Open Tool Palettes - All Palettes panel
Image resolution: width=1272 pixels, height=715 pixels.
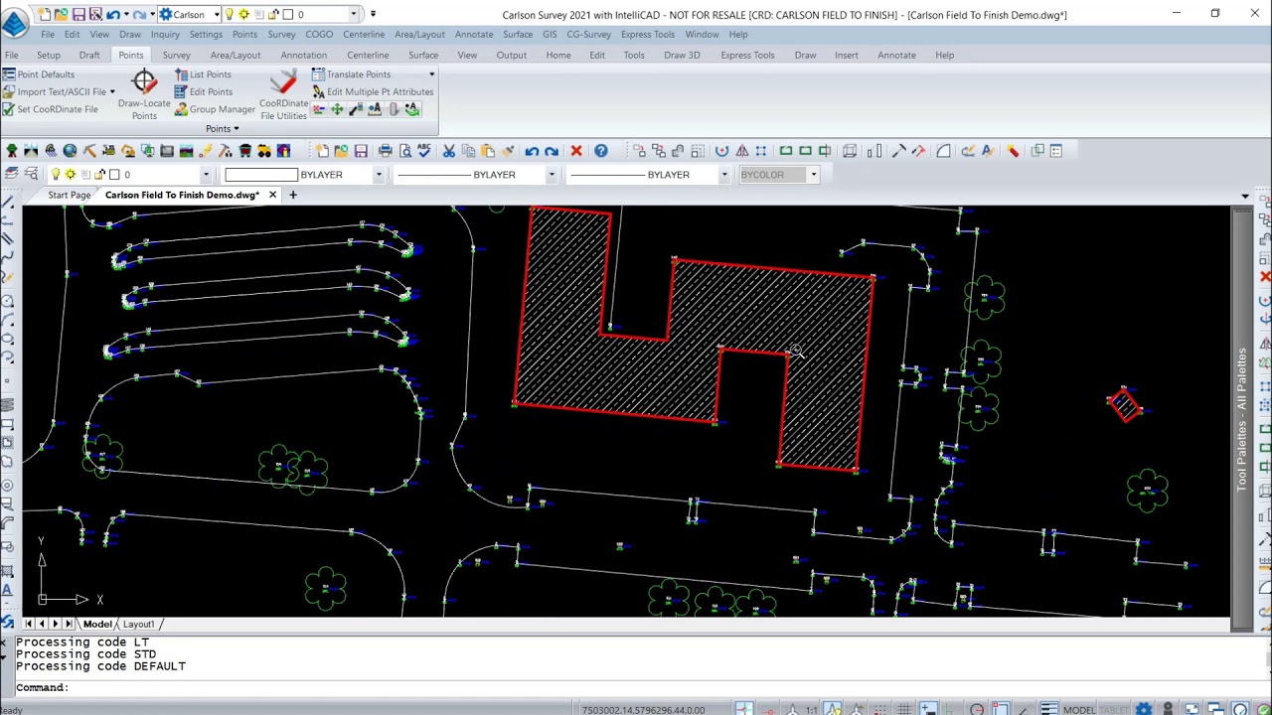coord(1242,420)
